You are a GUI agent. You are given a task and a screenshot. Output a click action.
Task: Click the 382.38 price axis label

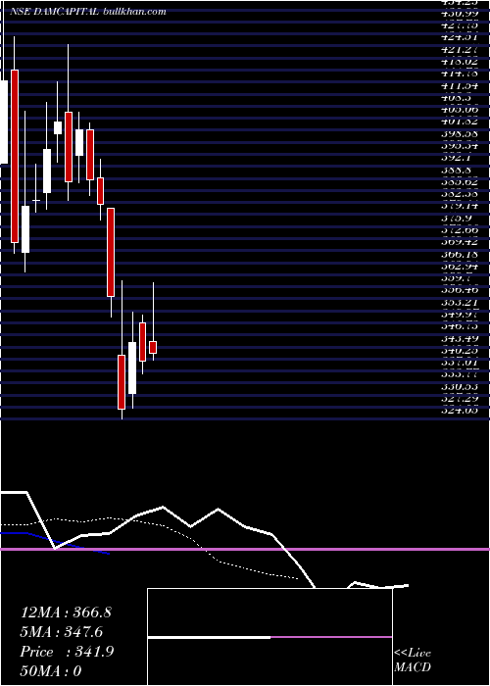point(460,194)
